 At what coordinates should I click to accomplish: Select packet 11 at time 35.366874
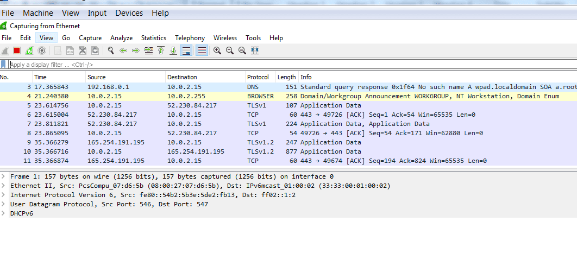point(288,161)
